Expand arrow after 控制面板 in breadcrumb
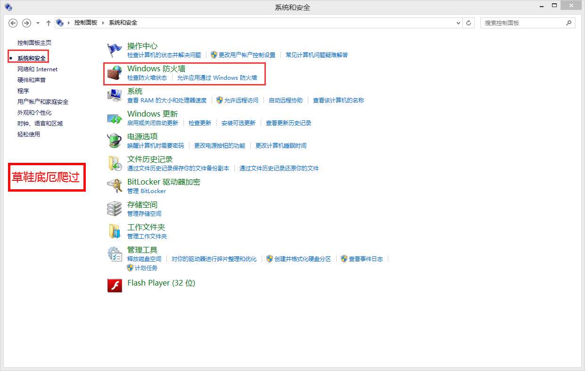 coord(103,23)
